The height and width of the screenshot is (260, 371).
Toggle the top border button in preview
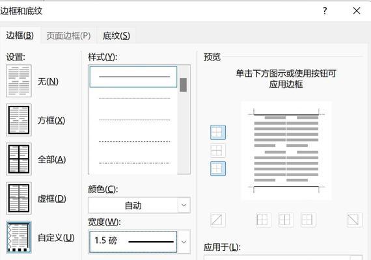[217, 133]
